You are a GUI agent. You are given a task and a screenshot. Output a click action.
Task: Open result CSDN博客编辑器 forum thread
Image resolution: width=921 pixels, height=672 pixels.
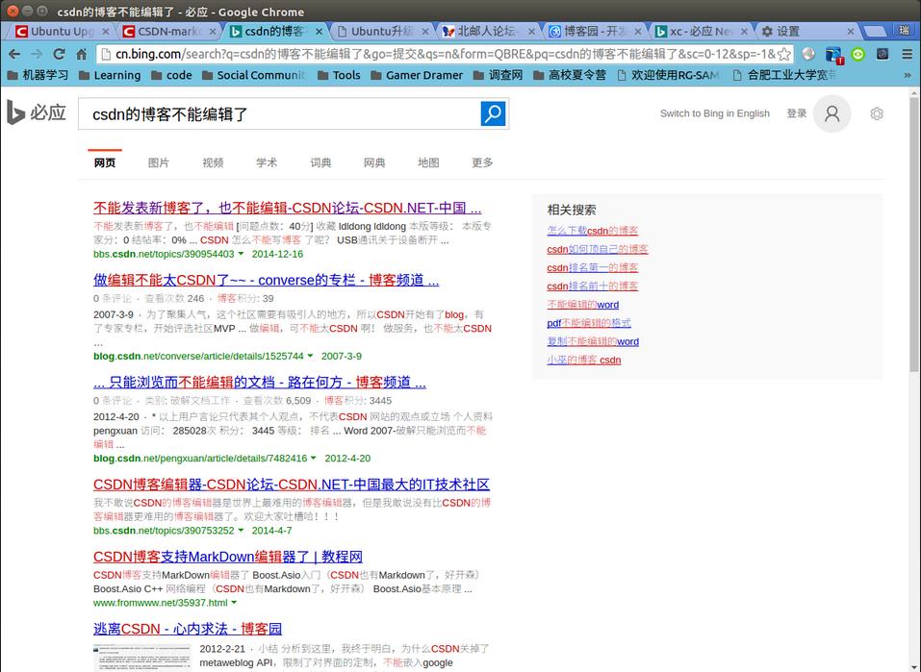pyautogui.click(x=292, y=485)
